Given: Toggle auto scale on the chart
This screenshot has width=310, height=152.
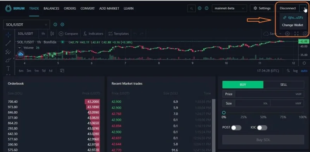Looking at the screenshot, I should pyautogui.click(x=304, y=71).
